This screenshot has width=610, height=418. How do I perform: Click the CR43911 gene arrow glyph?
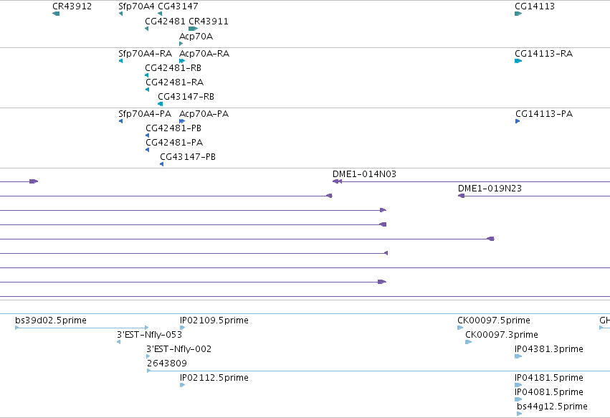point(194,29)
